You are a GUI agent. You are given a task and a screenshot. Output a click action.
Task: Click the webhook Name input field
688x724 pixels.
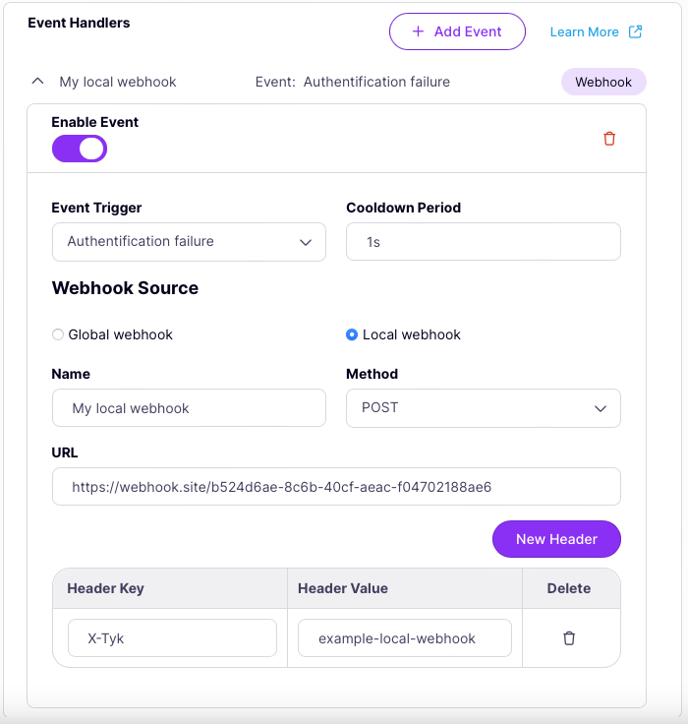(189, 408)
